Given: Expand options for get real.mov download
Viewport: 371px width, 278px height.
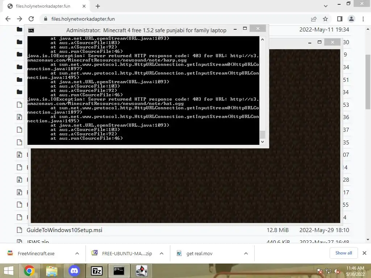Looking at the screenshot, I should [246, 253].
